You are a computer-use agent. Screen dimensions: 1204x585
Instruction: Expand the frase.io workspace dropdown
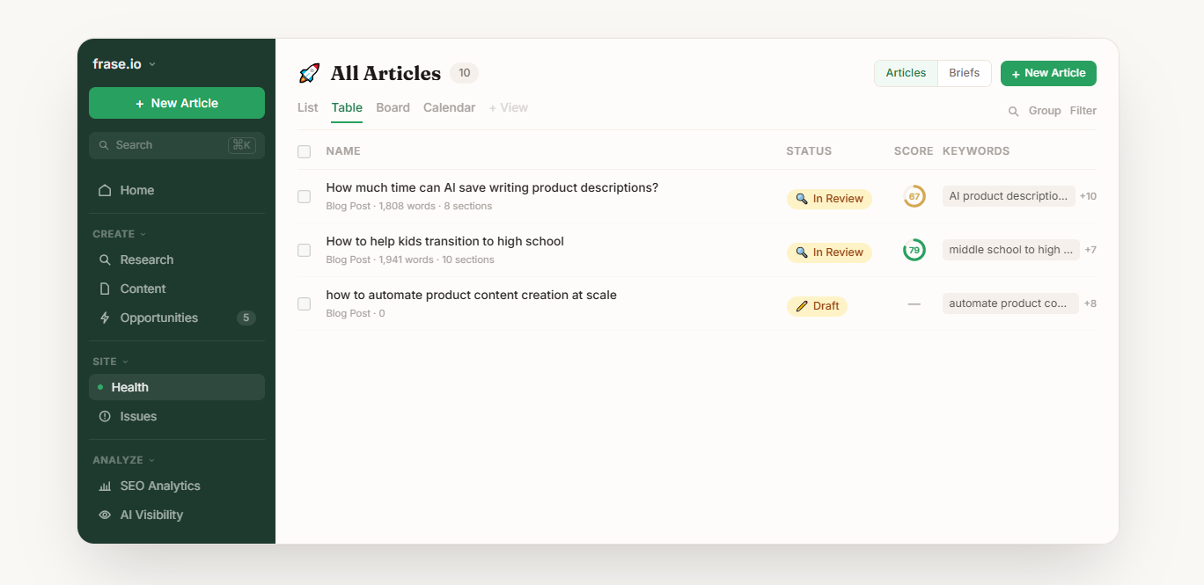coord(123,63)
